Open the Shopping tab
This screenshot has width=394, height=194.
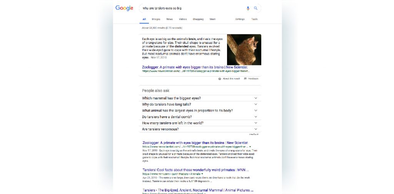198,19
